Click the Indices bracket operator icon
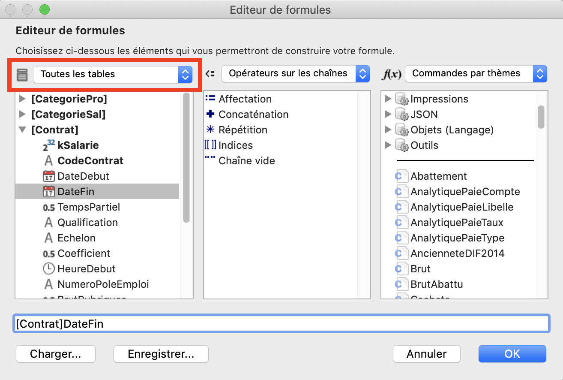Viewport: 563px width, 380px height. 210,145
